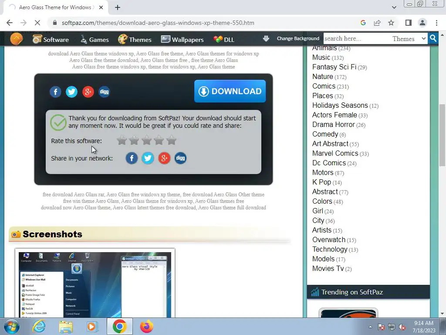Click the muted volume tray icon
This screenshot has width=446, height=335.
click(x=402, y=327)
